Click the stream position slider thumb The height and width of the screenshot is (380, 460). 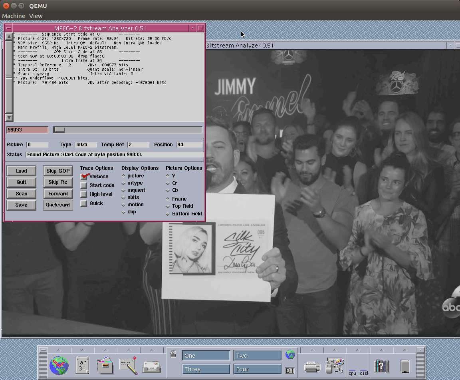coord(59,130)
